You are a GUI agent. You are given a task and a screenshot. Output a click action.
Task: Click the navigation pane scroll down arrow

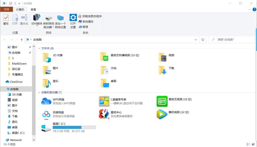[x=34, y=140]
